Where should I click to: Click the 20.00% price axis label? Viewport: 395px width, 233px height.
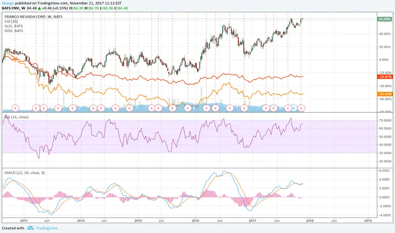click(x=385, y=47)
